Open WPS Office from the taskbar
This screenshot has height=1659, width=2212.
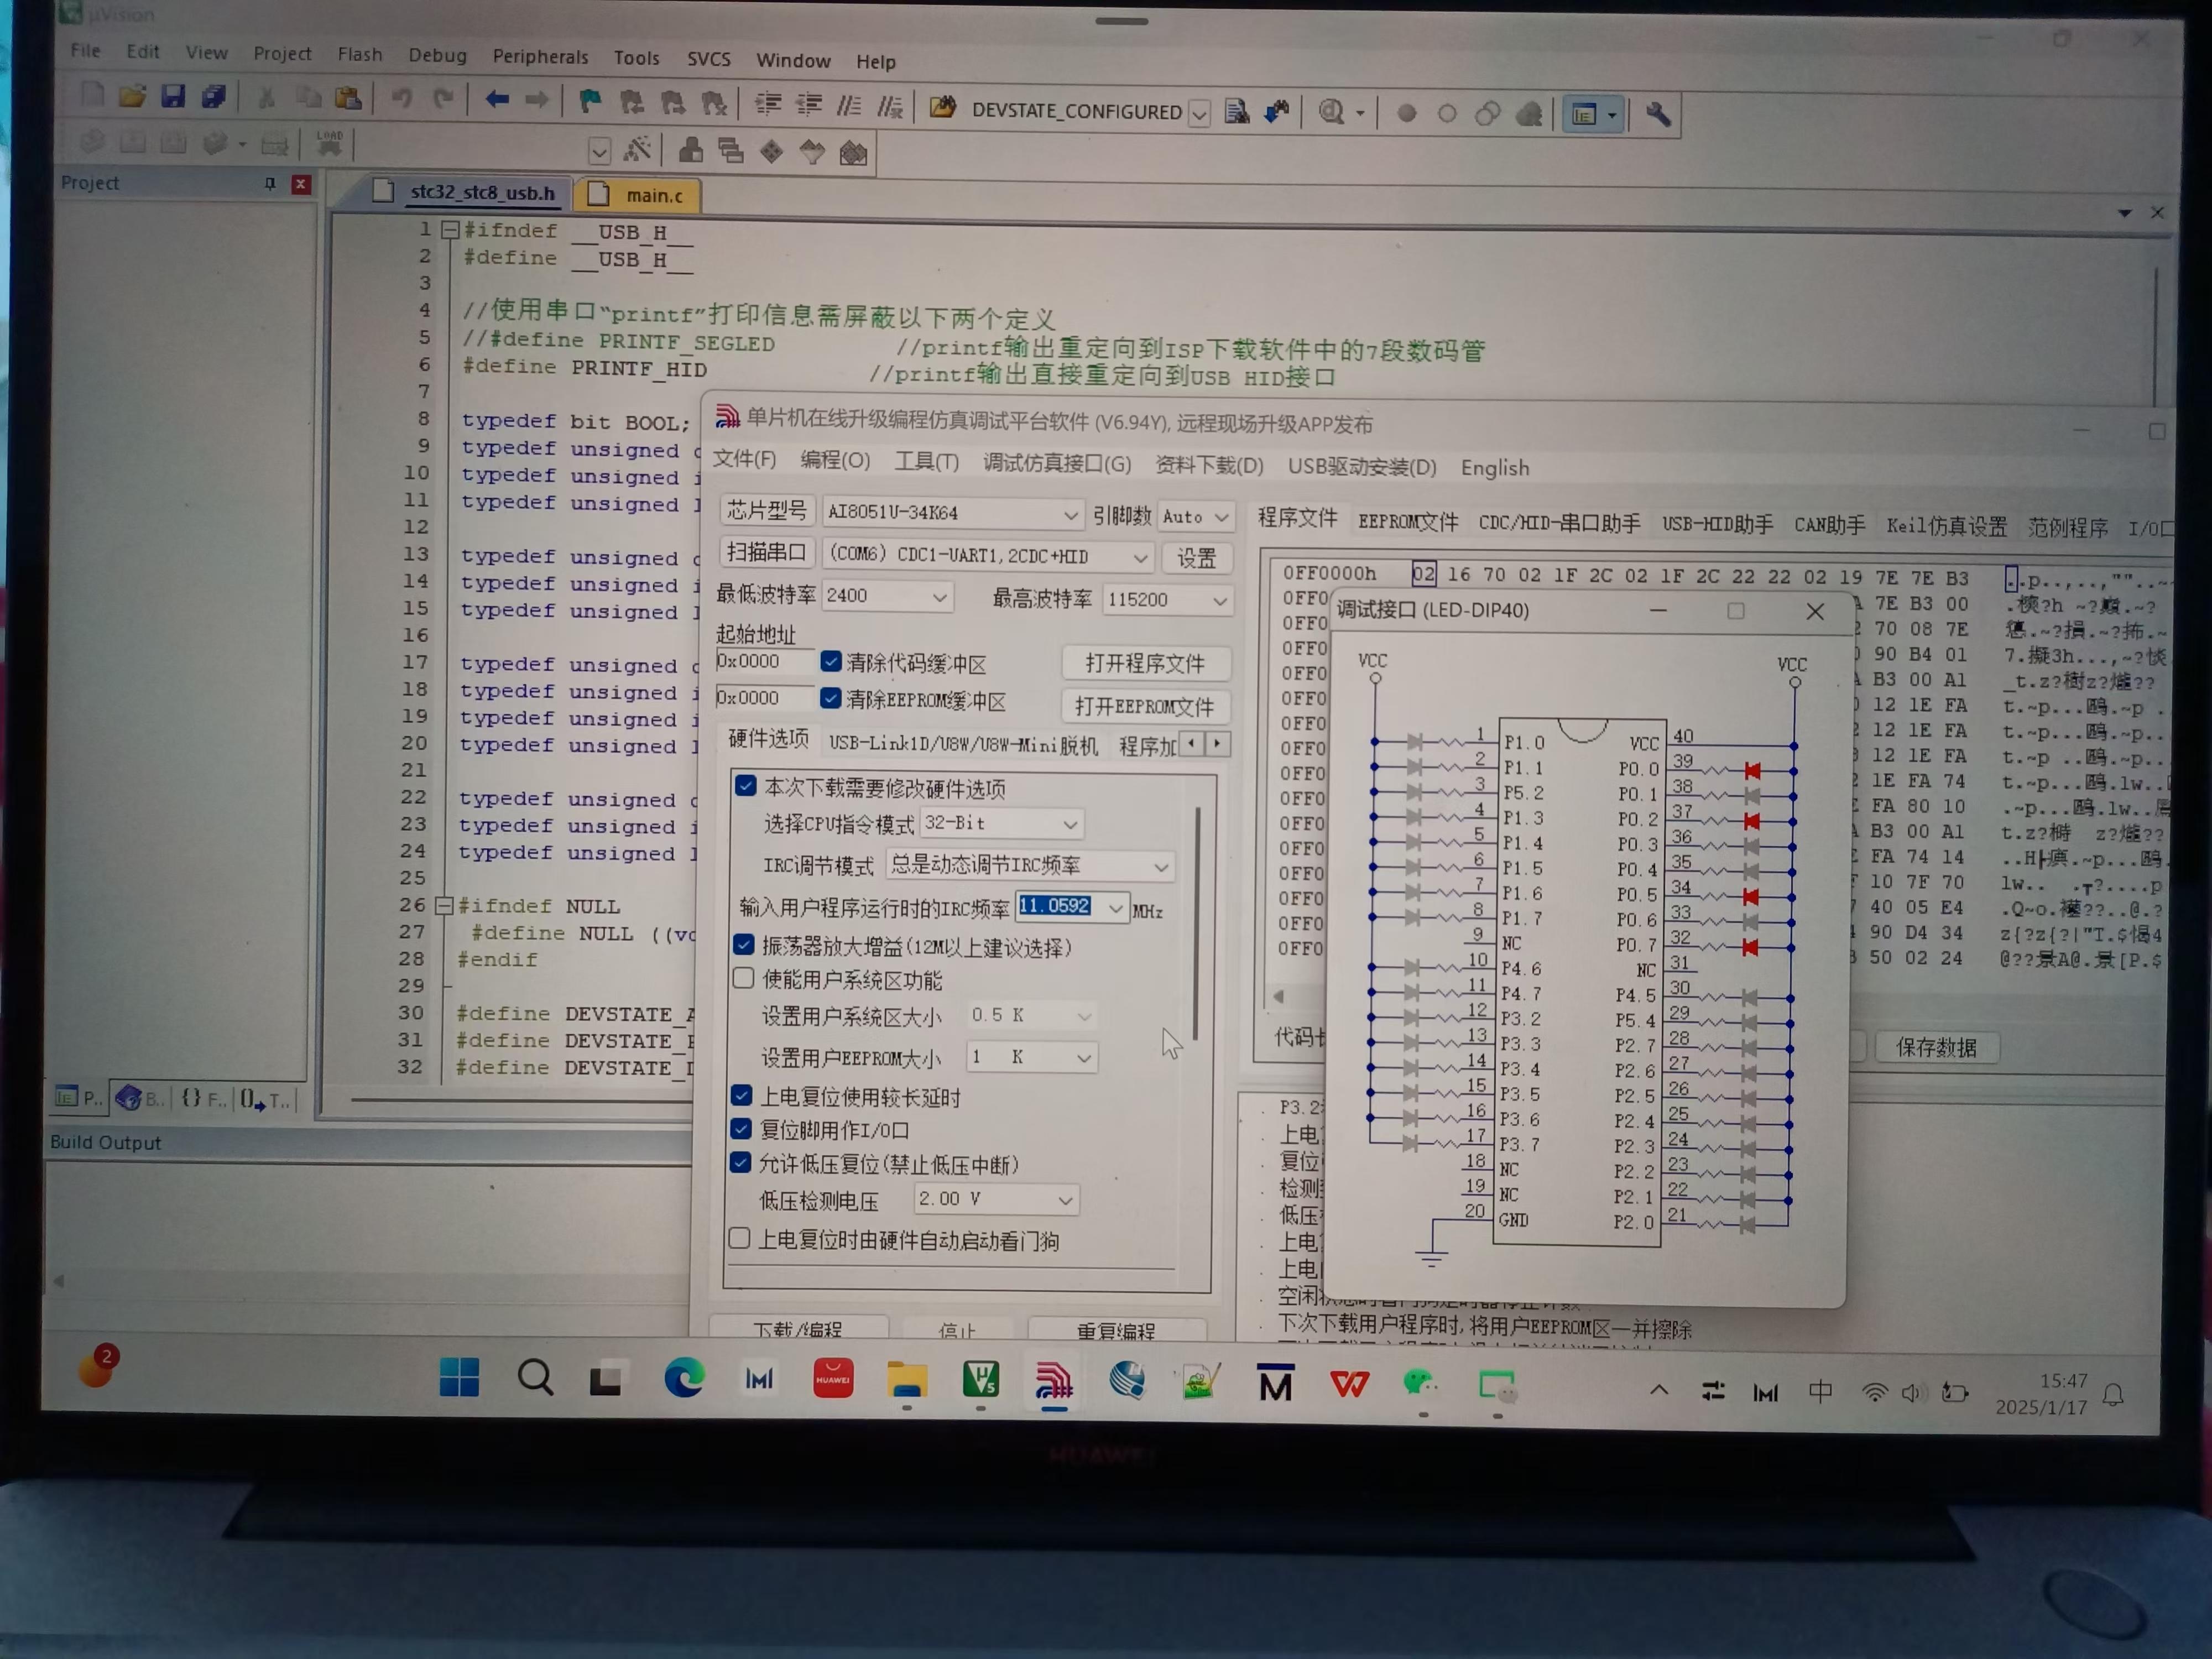[x=1349, y=1384]
